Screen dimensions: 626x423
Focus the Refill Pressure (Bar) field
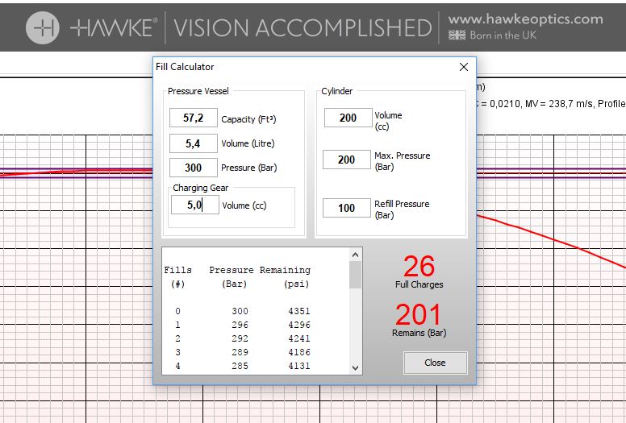347,208
